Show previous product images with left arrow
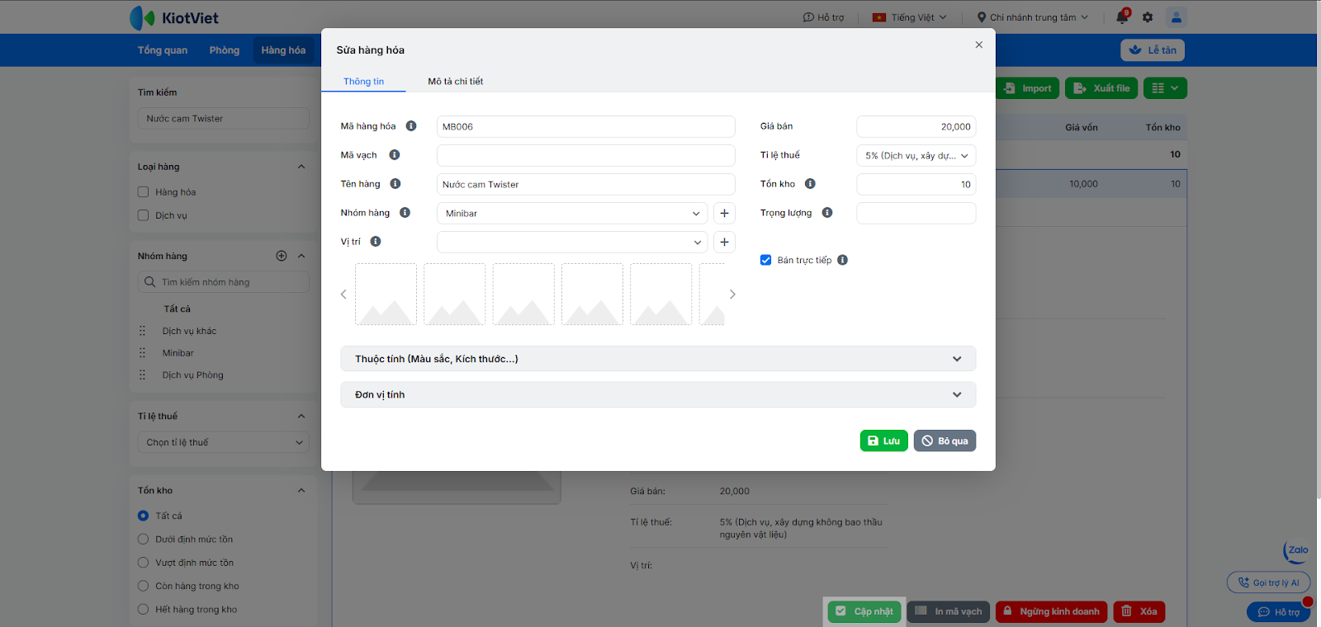The height and width of the screenshot is (627, 1321). click(343, 295)
